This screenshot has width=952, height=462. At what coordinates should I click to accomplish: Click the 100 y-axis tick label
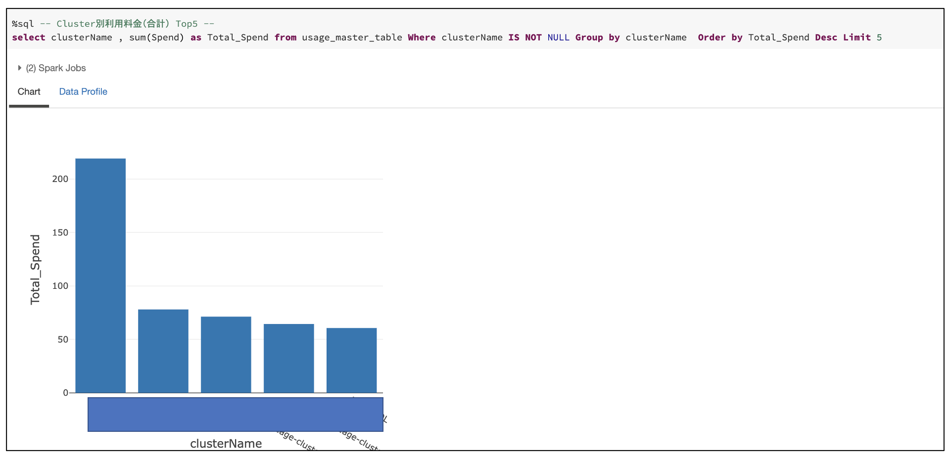(x=60, y=286)
